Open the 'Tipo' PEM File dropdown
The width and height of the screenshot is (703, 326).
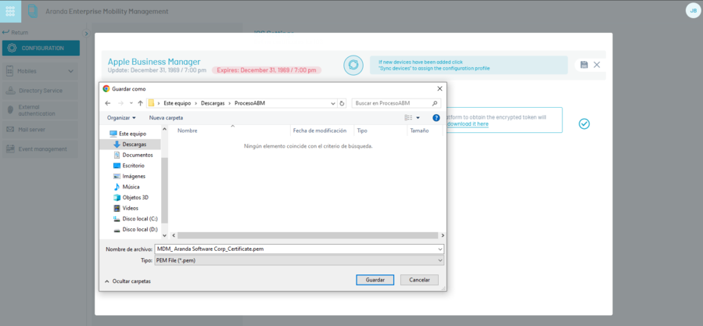point(299,260)
